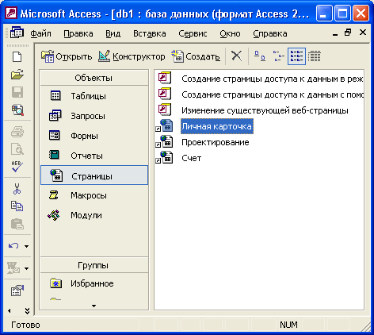Select Создание страницы доступа к данным в режиме

pos(273,79)
